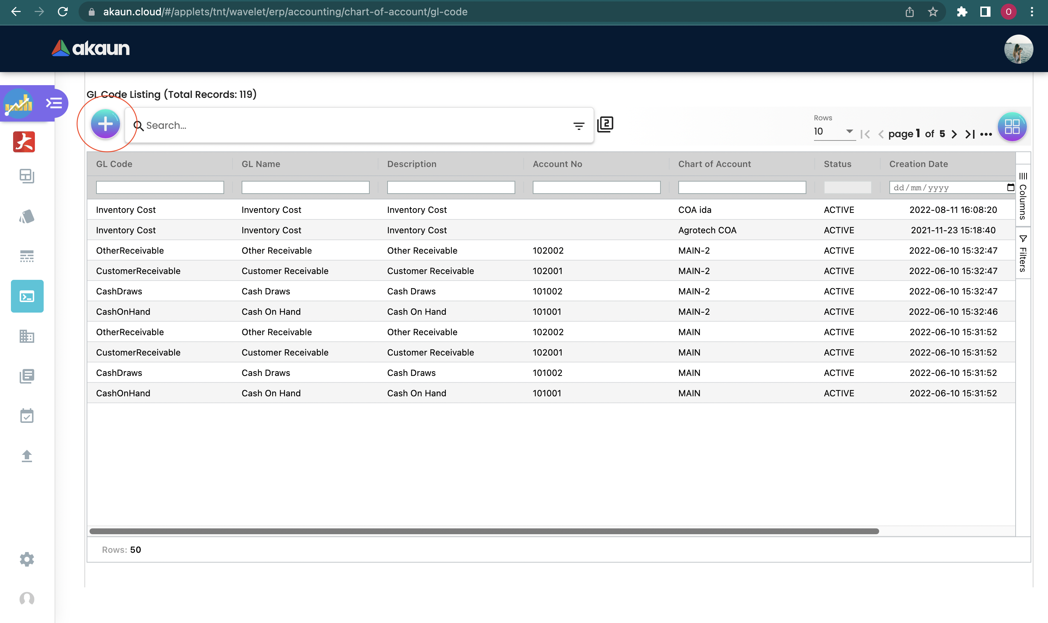Jump to last page button
The height and width of the screenshot is (623, 1048).
pos(969,134)
